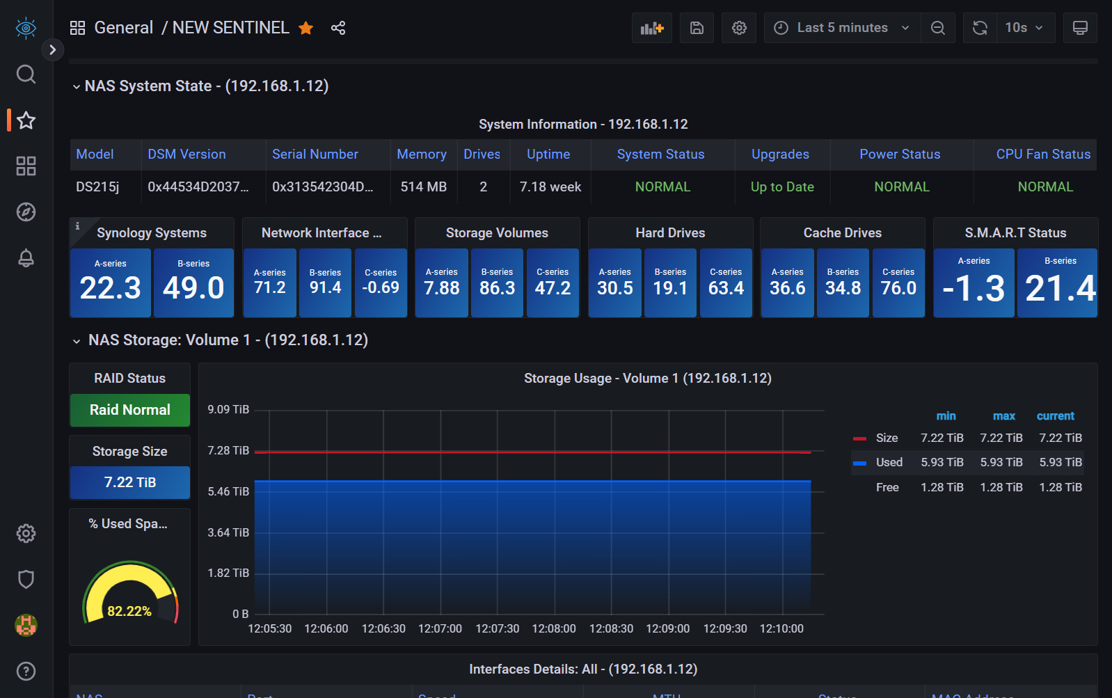Screen dimensions: 1112x698
Task: Unstar the NEW SENTINEL dashboard
Action: click(305, 28)
